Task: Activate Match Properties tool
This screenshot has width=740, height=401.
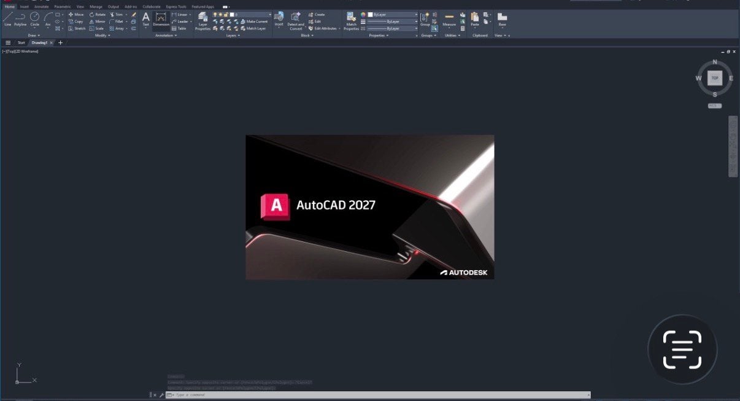Action: click(351, 20)
